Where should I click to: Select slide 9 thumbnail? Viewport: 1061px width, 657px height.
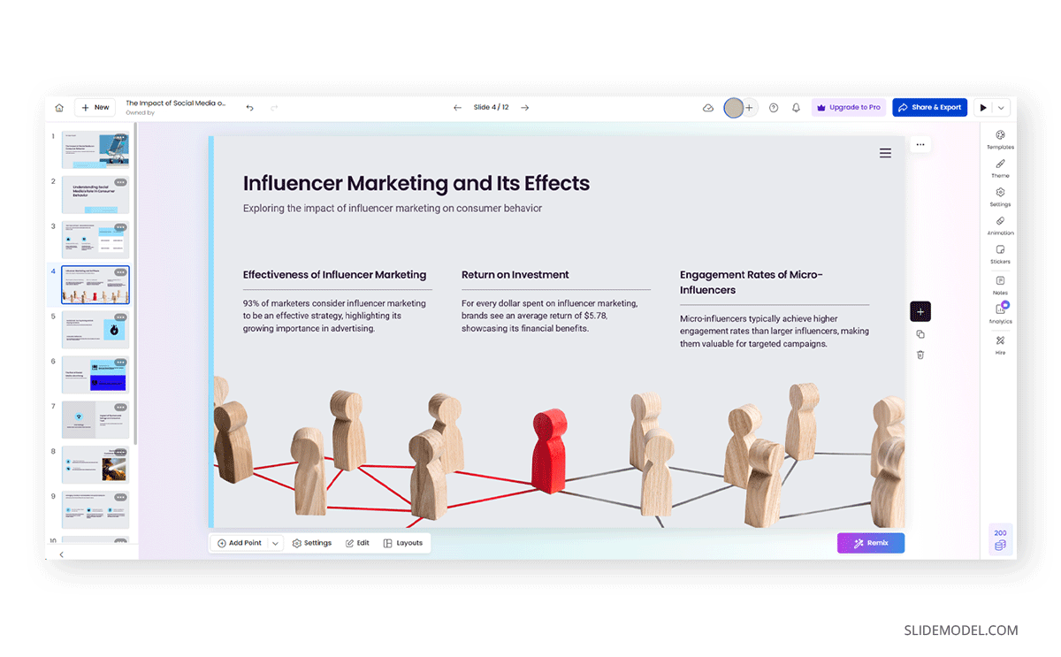click(95, 509)
